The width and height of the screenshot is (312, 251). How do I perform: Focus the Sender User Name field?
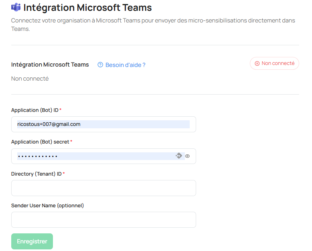tap(103, 220)
